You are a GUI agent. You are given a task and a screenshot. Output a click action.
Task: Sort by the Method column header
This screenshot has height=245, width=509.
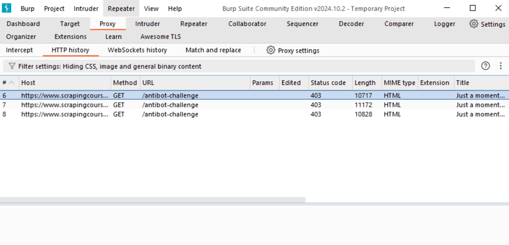pyautogui.click(x=125, y=83)
